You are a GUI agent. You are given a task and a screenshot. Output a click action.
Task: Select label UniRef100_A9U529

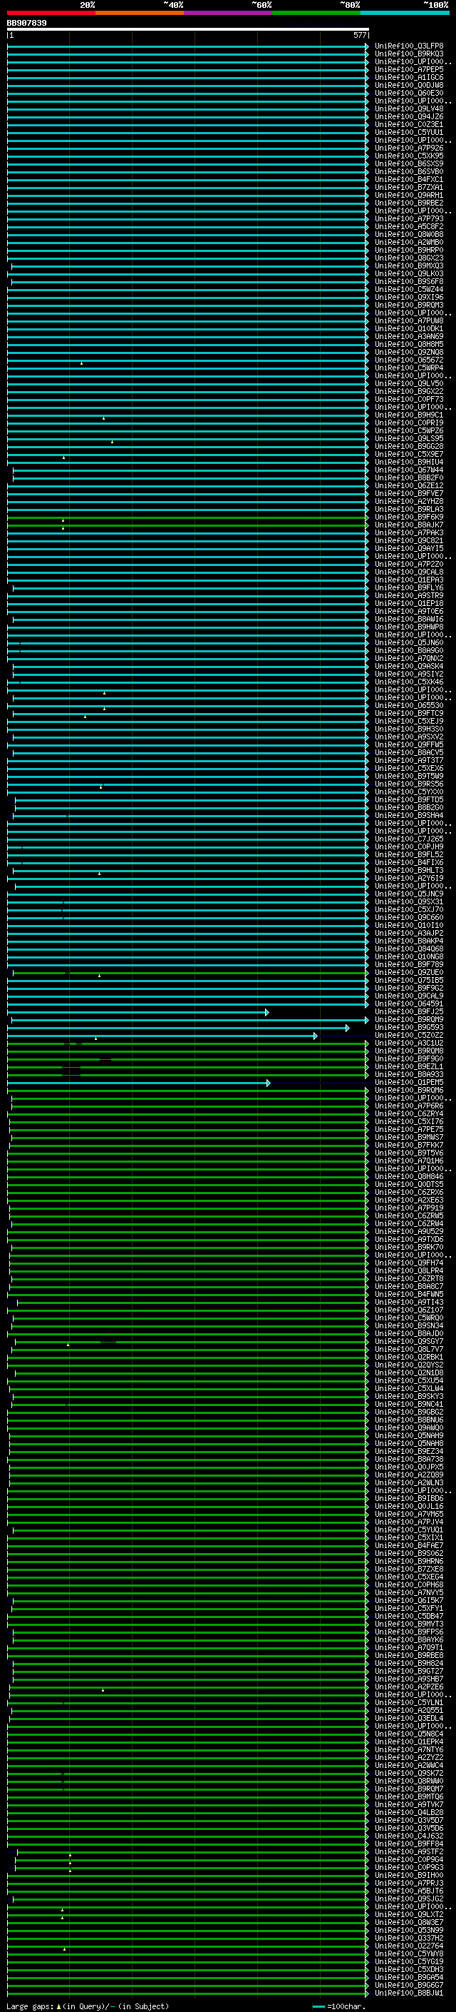tap(409, 1232)
